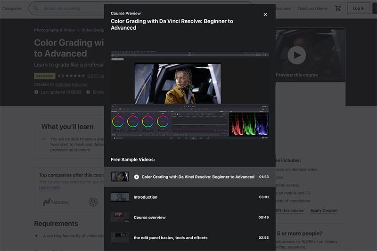
Task: Click the Log in button
Action: coord(359,8)
